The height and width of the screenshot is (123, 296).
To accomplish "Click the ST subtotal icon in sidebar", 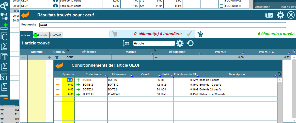I will point(4,77).
